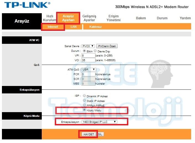Screen dimensions: 195x143
Task: Open the Bakım tab
Action: pos(141,18)
